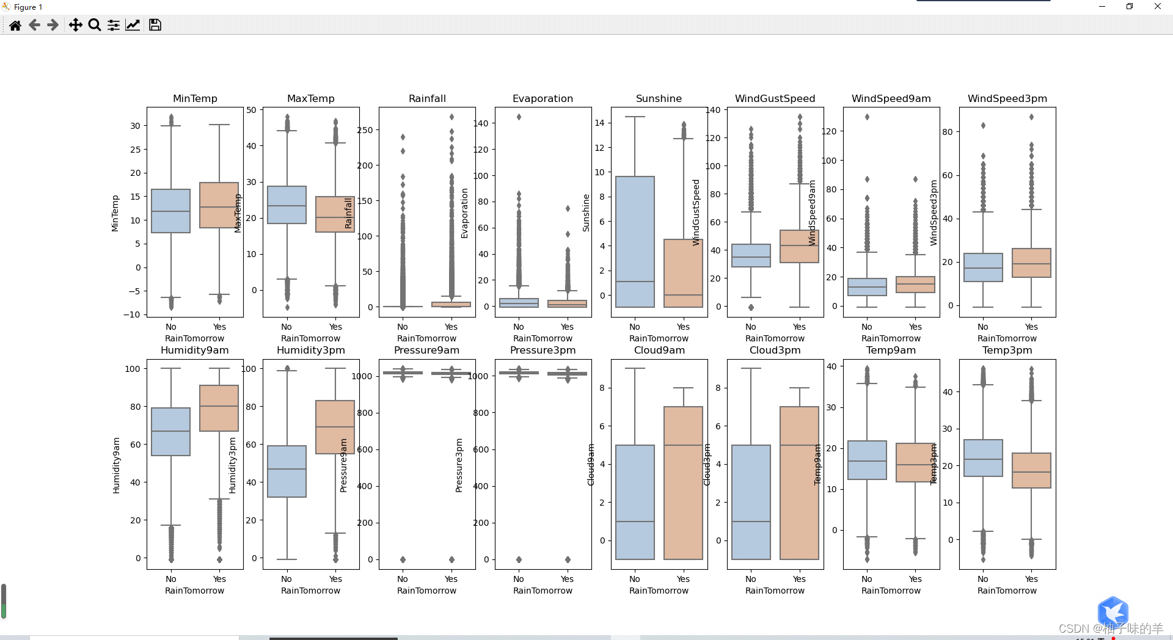Image resolution: width=1173 pixels, height=640 pixels.
Task: Click the Evaporation subplot title
Action: tap(543, 98)
